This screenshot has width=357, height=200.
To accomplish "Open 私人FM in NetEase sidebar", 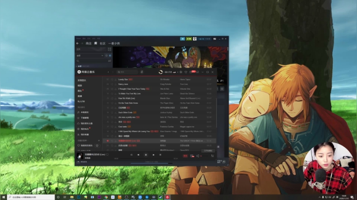I will click(x=81, y=101).
